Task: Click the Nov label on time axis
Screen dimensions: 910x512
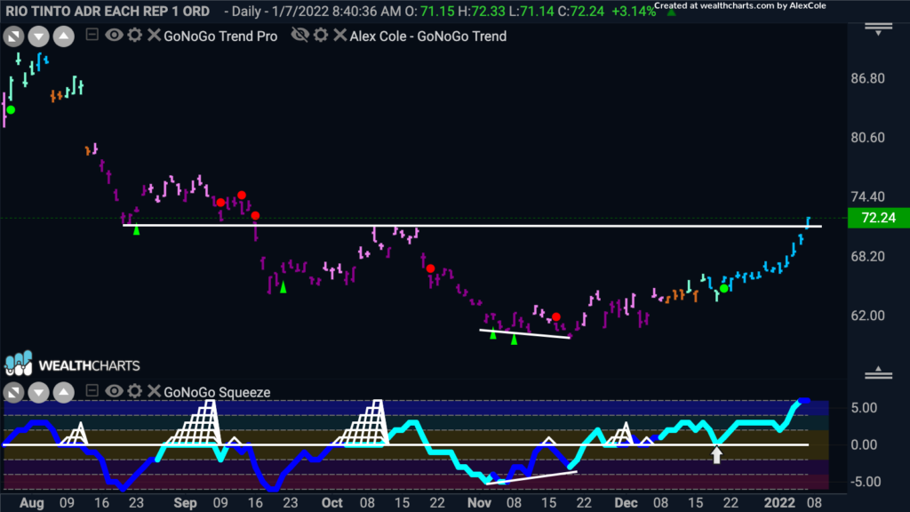Action: coord(479,503)
